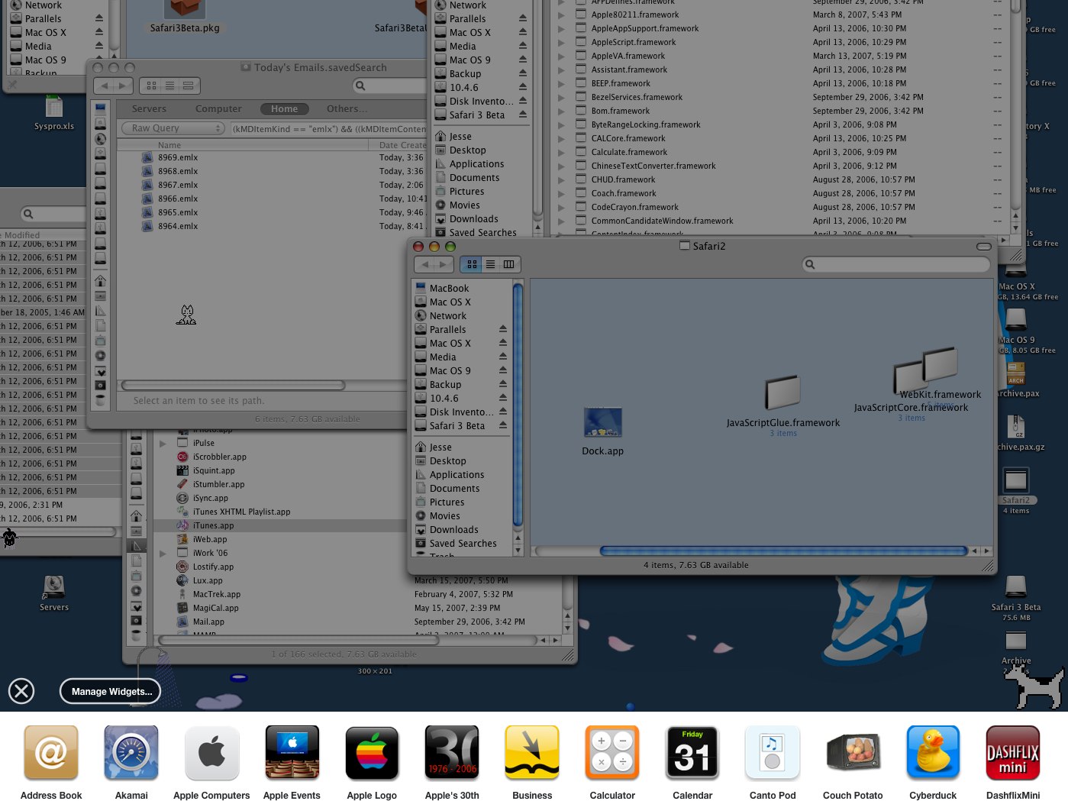Add the DashflixMini widget
1068x801 pixels.
pyautogui.click(x=1013, y=753)
